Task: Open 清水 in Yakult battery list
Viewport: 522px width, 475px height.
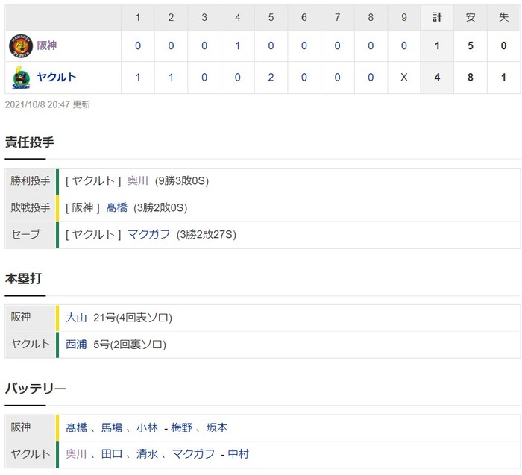Action: coord(147,454)
